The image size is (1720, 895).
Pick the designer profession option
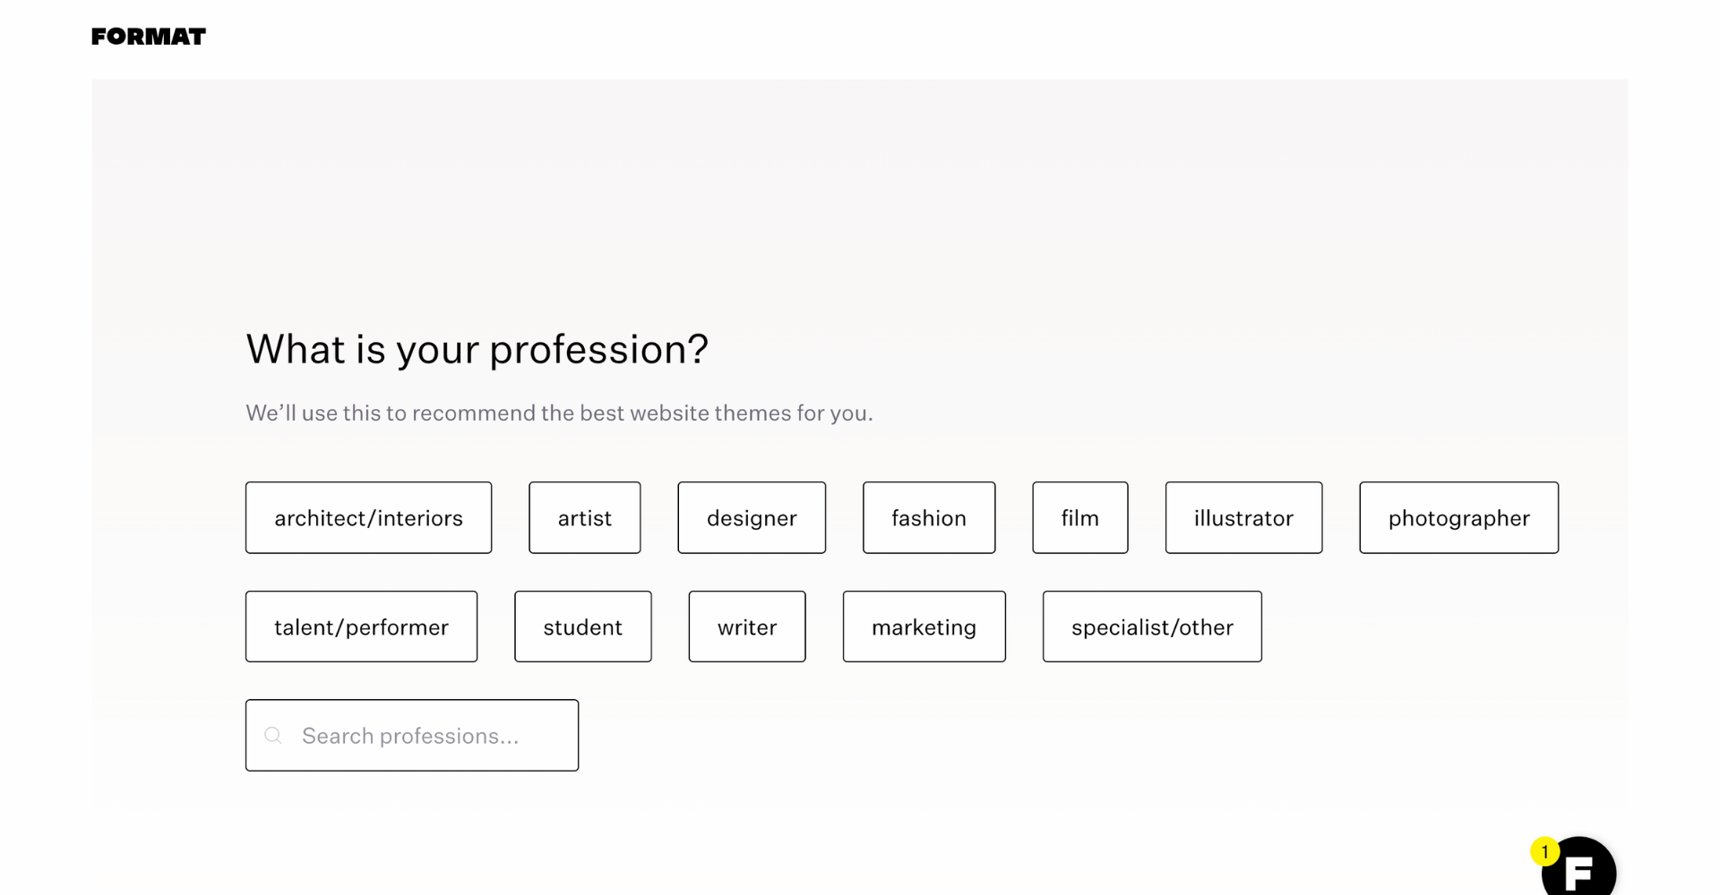pyautogui.click(x=752, y=518)
